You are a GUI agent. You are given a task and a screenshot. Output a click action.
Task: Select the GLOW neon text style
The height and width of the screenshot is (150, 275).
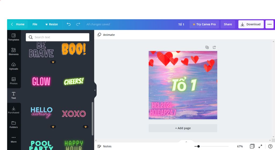click(41, 81)
